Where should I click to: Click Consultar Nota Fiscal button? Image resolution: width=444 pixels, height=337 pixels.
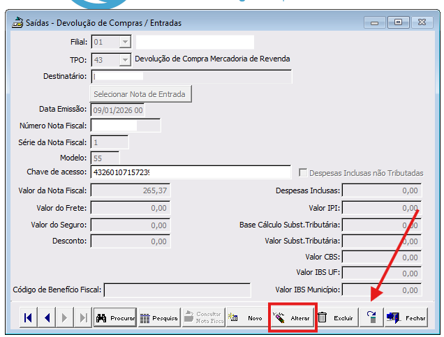point(203,317)
